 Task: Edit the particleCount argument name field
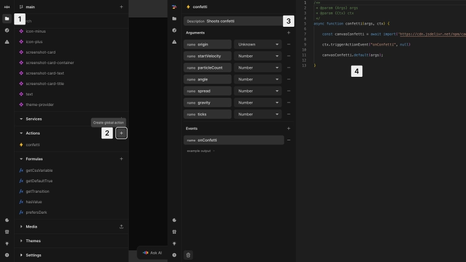click(207, 68)
